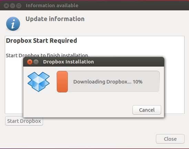Click the Start Dropbox button
Viewport: 189px width, 149px height.
point(24,121)
